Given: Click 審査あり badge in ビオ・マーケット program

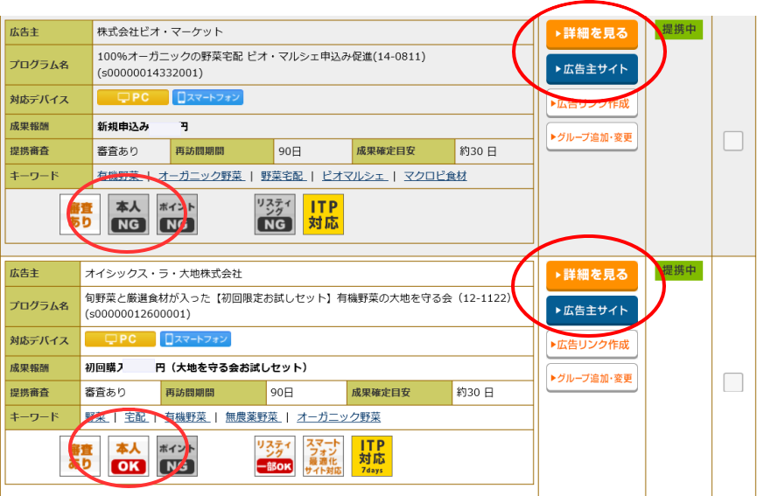Looking at the screenshot, I should point(81,214).
